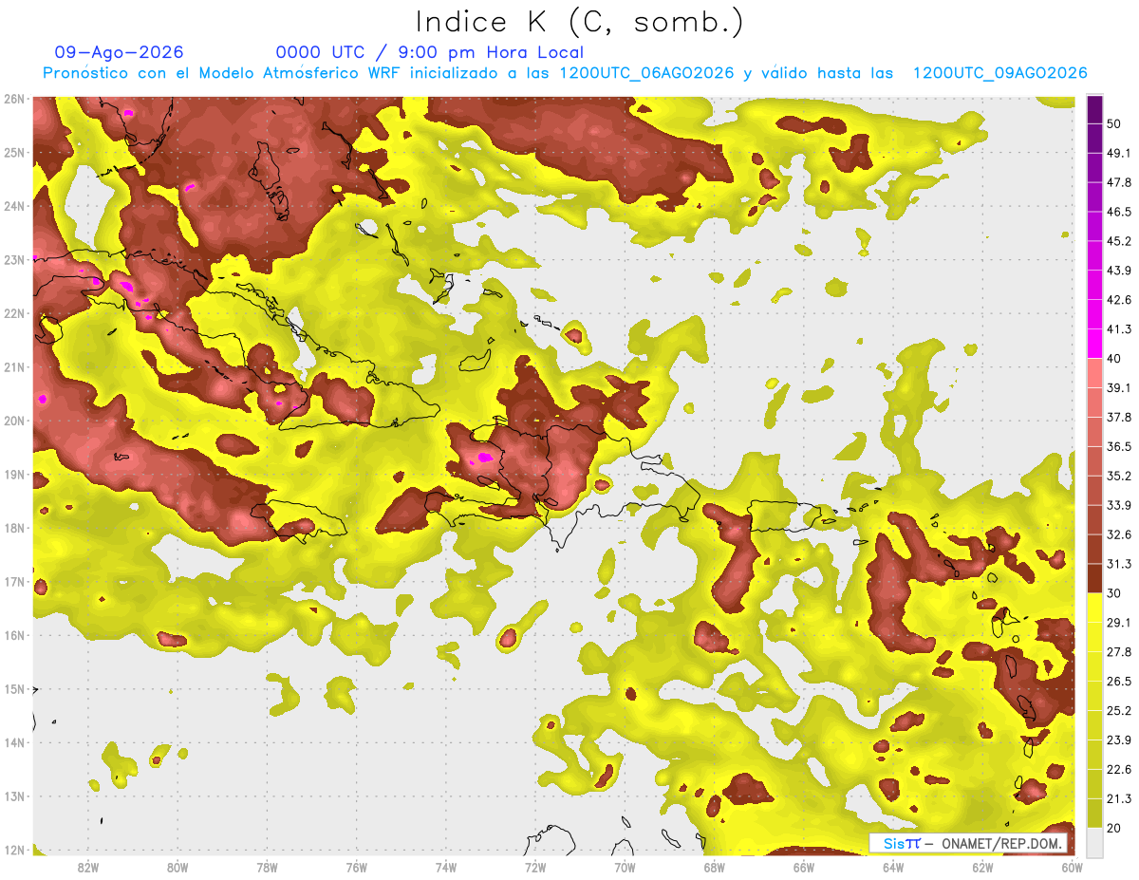Click the longitude label '76W'
The width and height of the screenshot is (1139, 880).
(356, 867)
